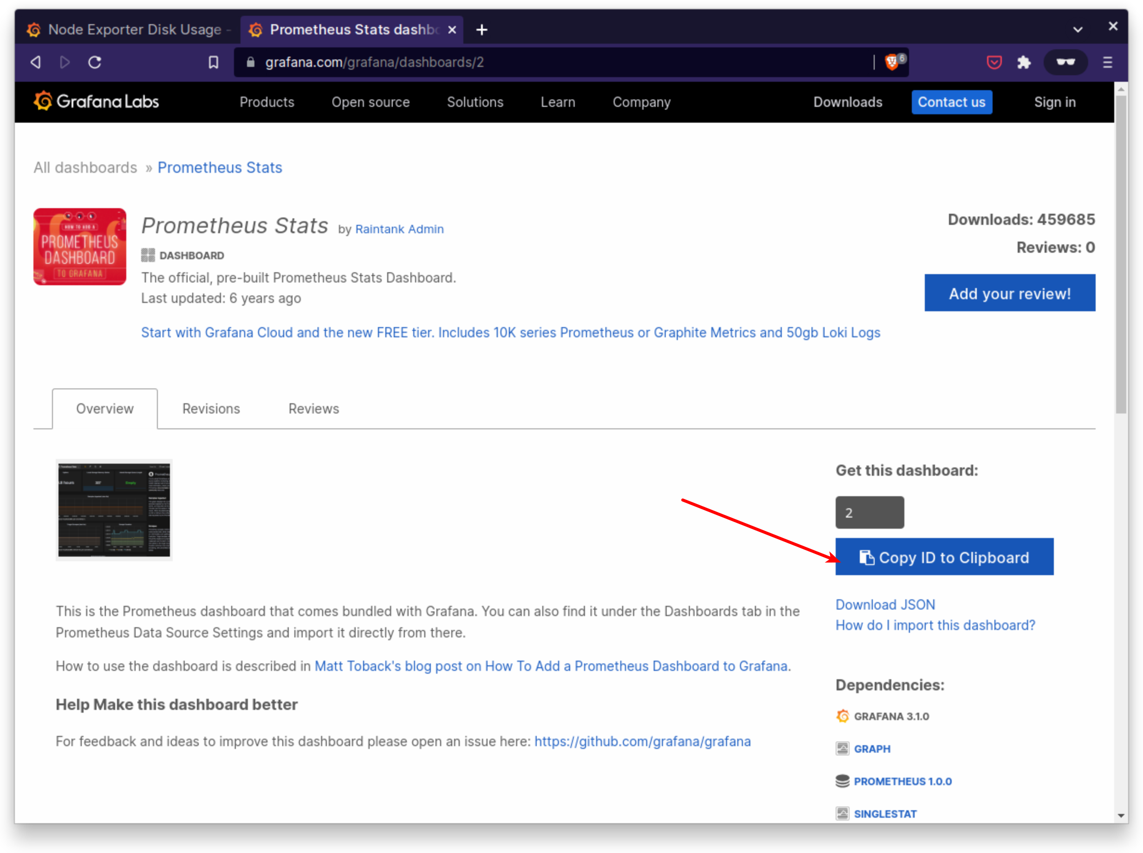Click the Copy ID to Clipboard button
1143x853 pixels.
tap(944, 557)
